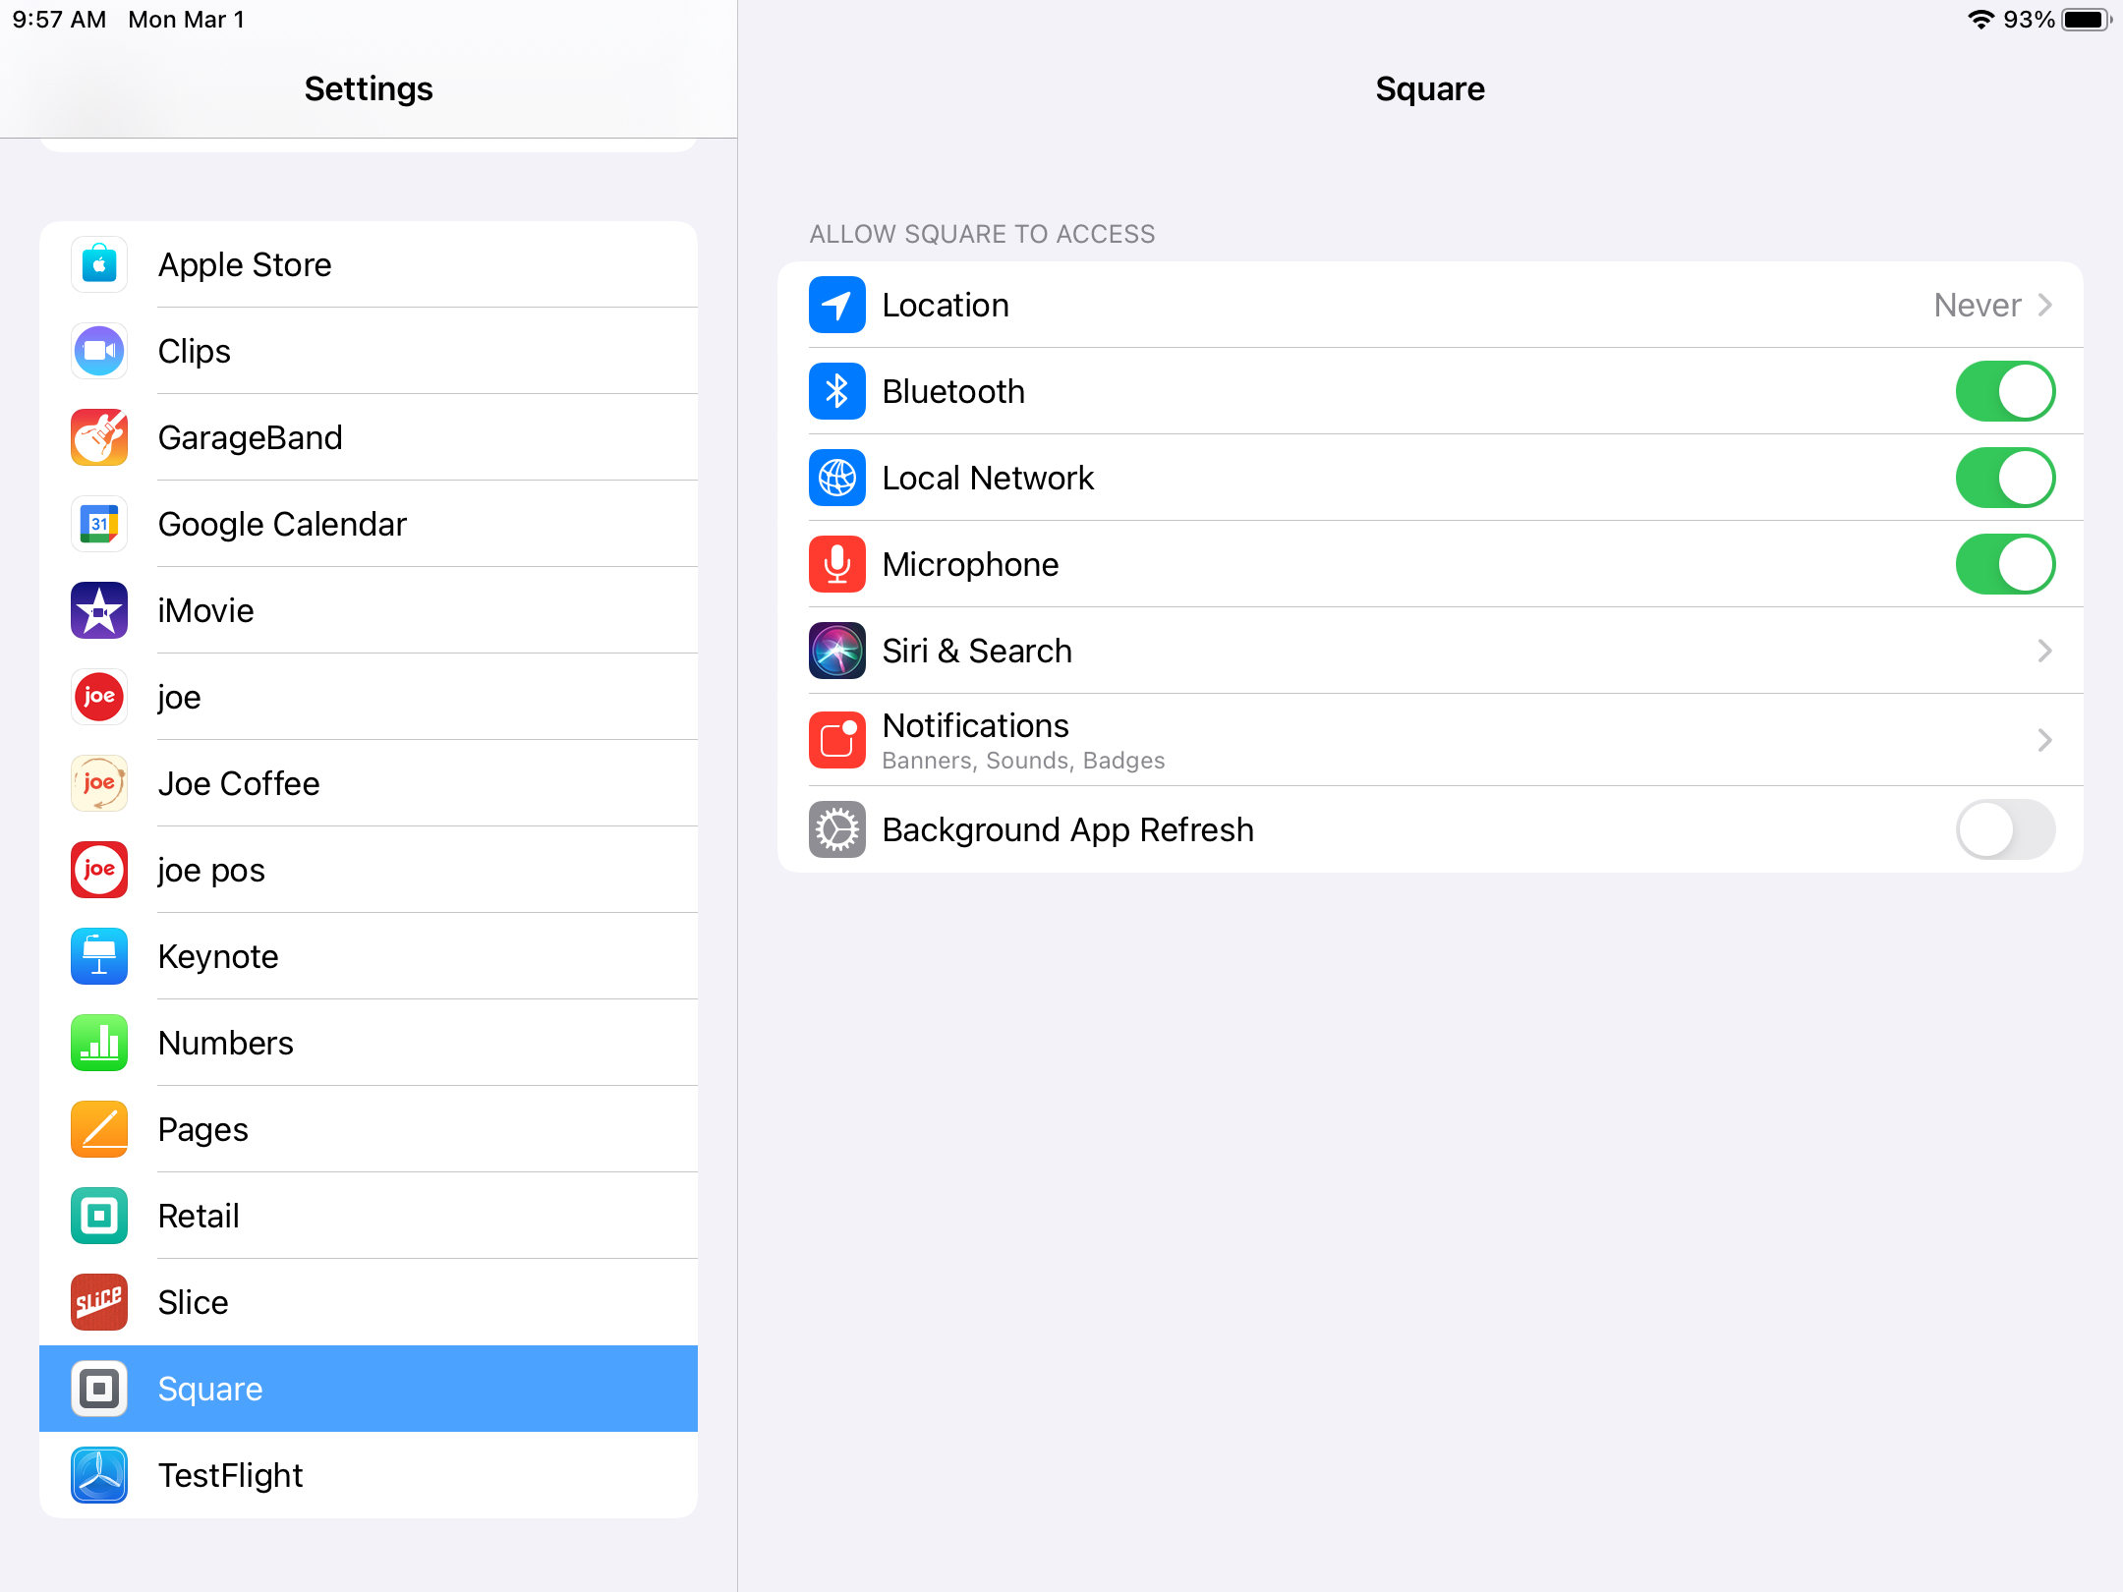Viewport: 2123px width, 1592px height.
Task: Tap the Clips app icon
Action: pyautogui.click(x=99, y=351)
